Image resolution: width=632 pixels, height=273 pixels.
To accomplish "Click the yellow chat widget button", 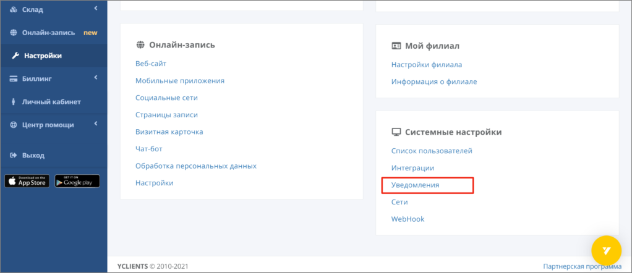I will (606, 250).
